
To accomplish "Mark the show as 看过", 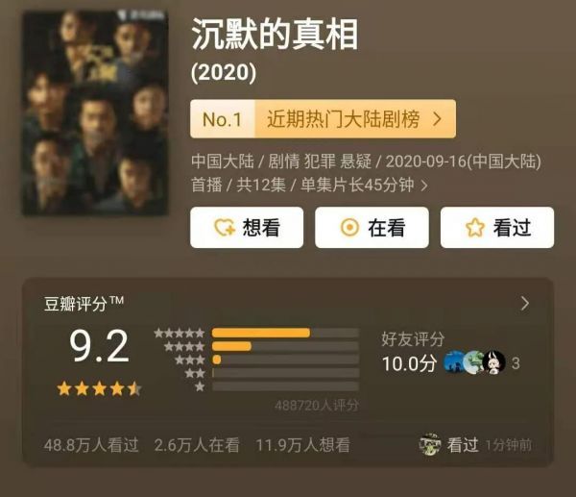I will [497, 227].
